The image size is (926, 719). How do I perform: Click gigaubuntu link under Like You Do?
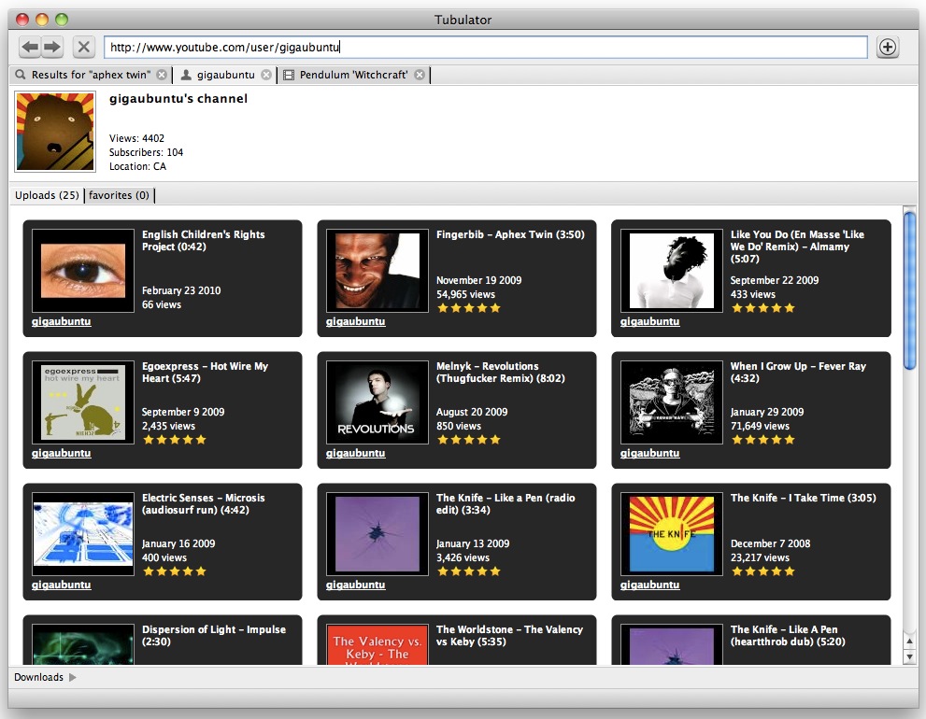(649, 322)
